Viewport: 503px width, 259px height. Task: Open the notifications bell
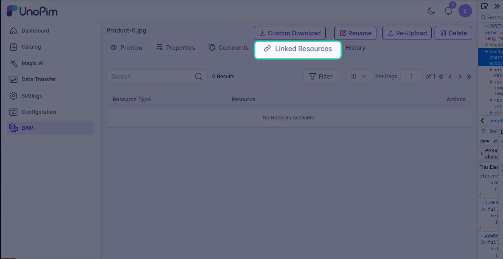448,11
